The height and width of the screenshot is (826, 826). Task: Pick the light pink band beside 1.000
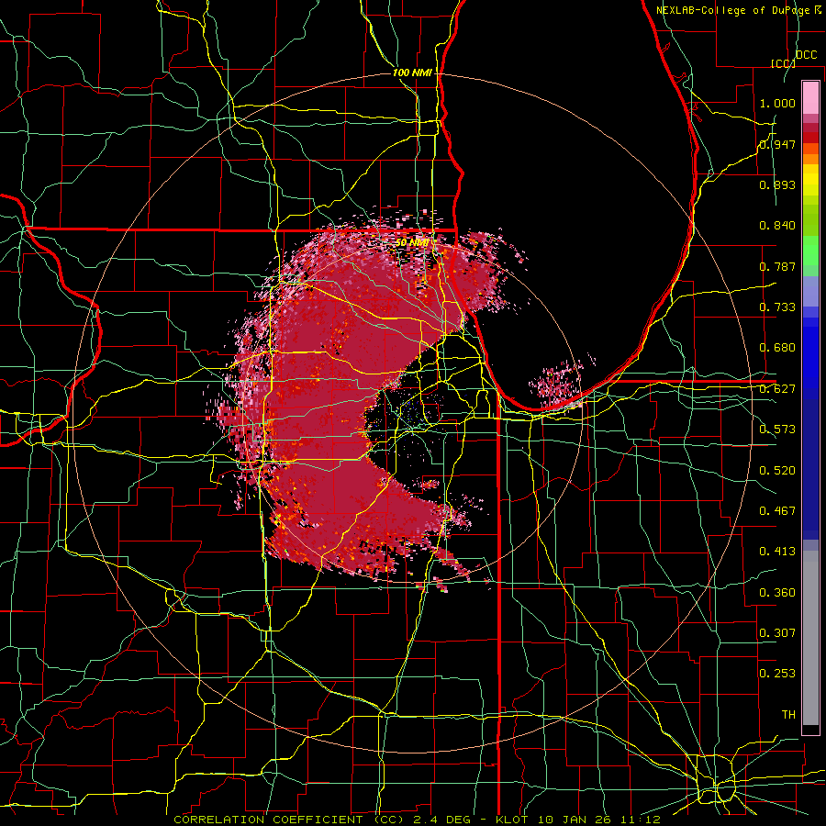[x=810, y=97]
